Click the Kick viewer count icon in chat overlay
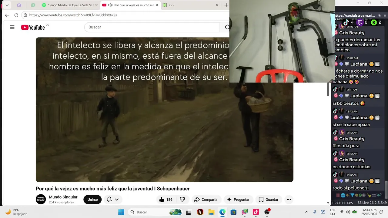 [374, 22]
